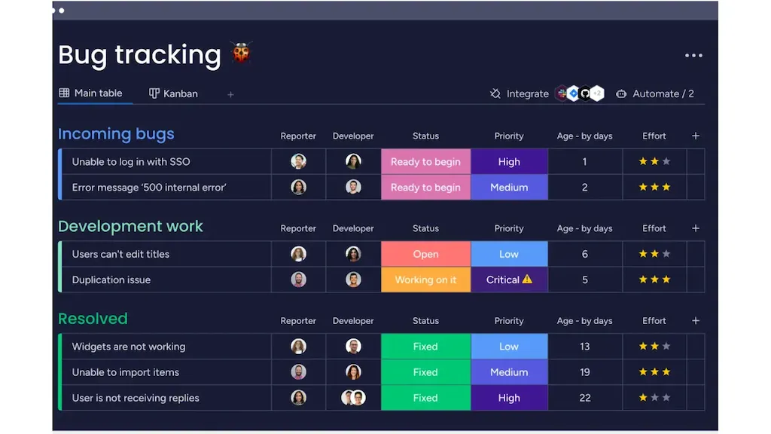Add a new board view with plus
The height and width of the screenshot is (434, 771).
(x=230, y=94)
